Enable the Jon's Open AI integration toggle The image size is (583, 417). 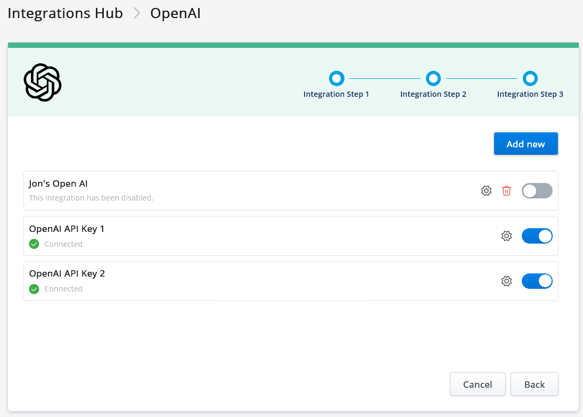coord(537,190)
